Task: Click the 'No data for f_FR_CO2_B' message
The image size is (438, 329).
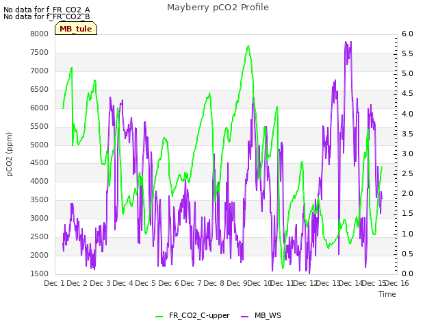Action: click(x=47, y=16)
